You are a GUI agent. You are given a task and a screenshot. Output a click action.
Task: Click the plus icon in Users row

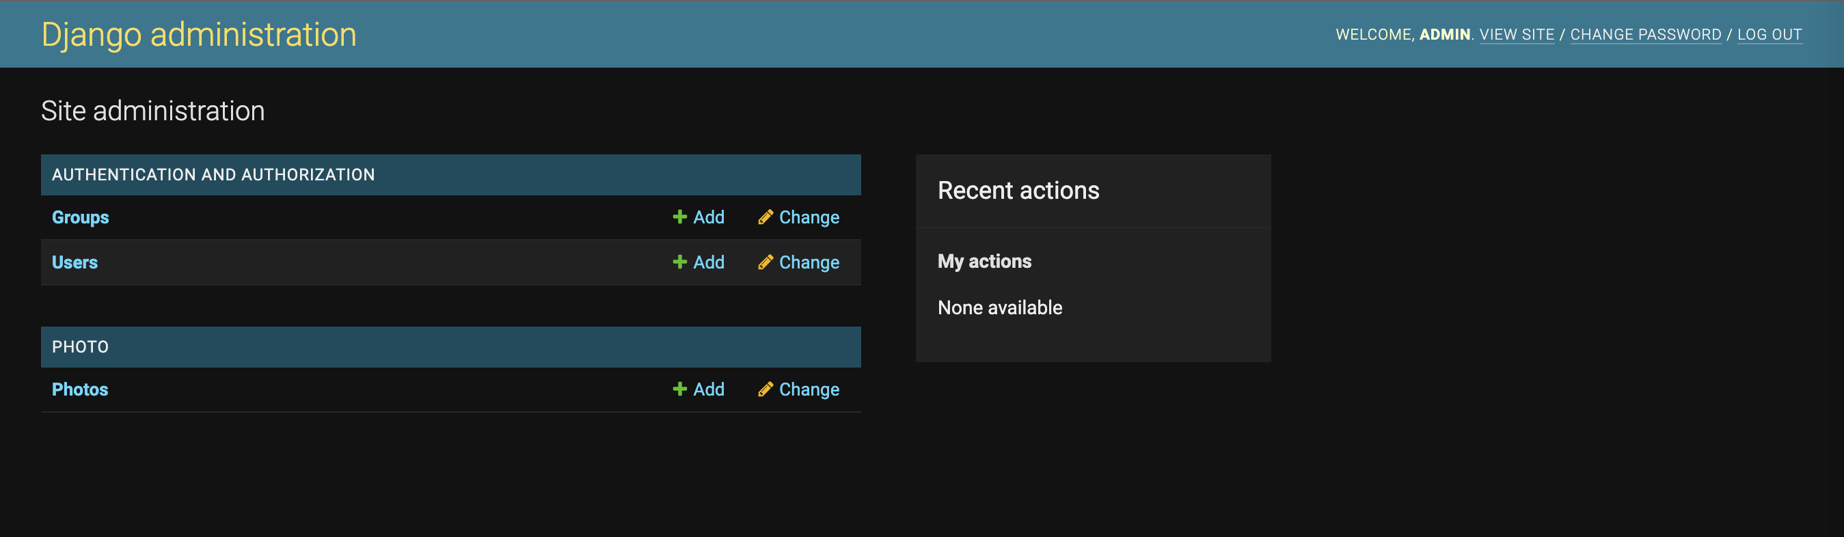click(x=679, y=262)
